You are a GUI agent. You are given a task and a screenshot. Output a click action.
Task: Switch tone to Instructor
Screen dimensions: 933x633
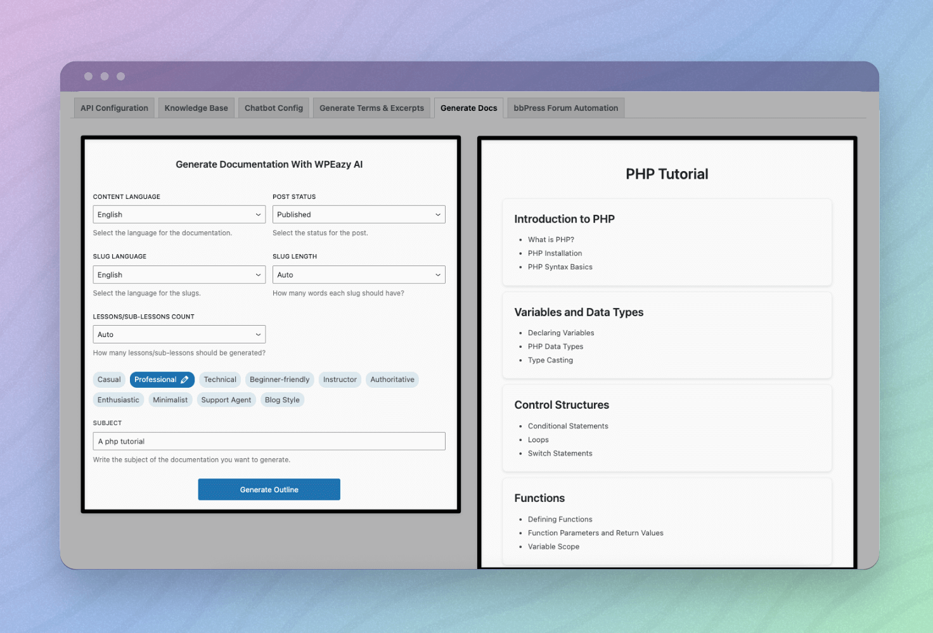[x=340, y=379]
